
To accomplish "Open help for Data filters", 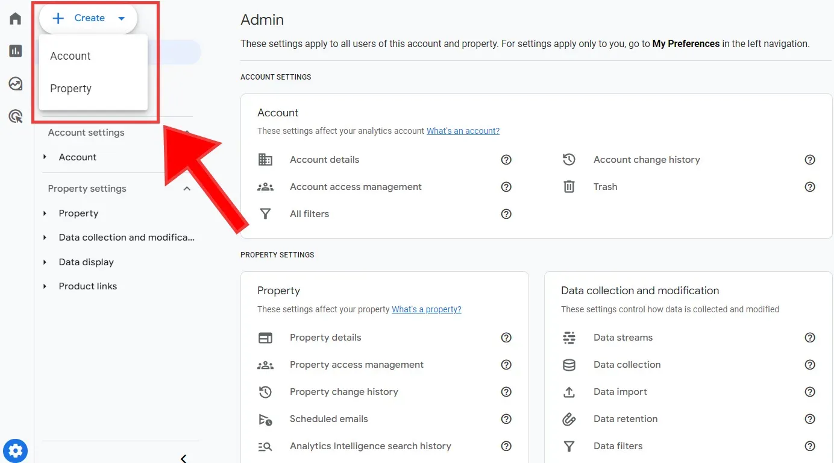I will click(x=810, y=446).
